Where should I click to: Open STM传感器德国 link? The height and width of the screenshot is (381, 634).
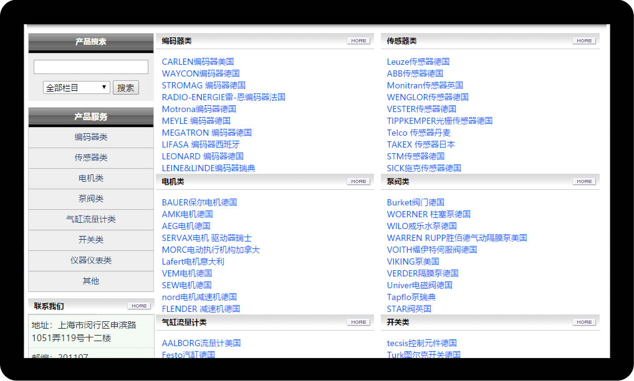point(416,157)
